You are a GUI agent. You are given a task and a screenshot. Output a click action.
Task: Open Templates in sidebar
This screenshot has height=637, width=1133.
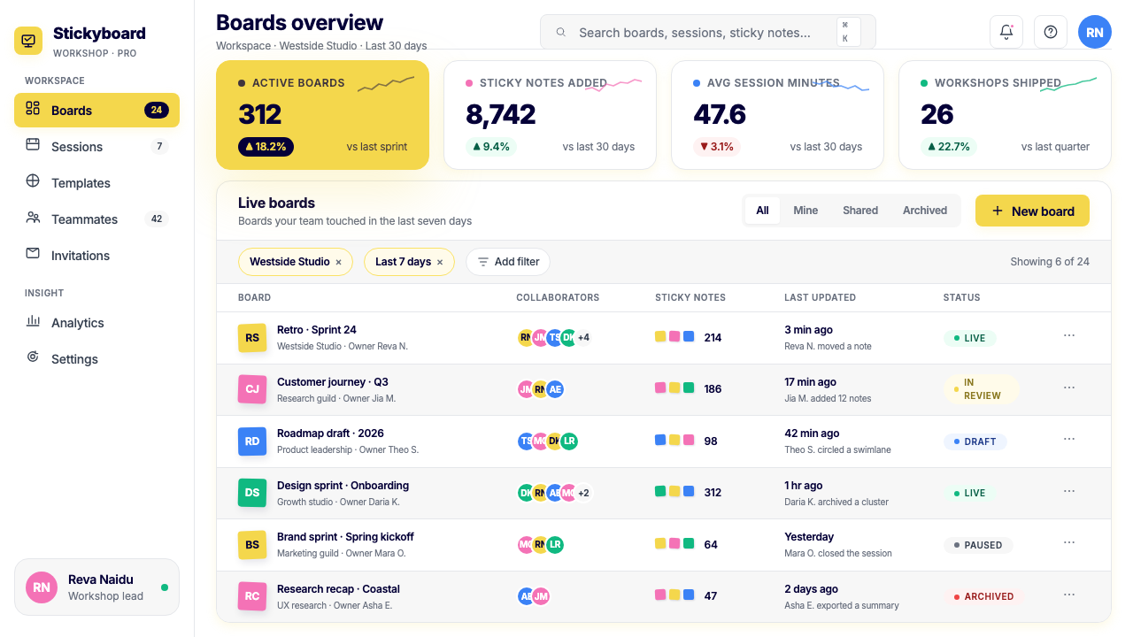(96, 183)
